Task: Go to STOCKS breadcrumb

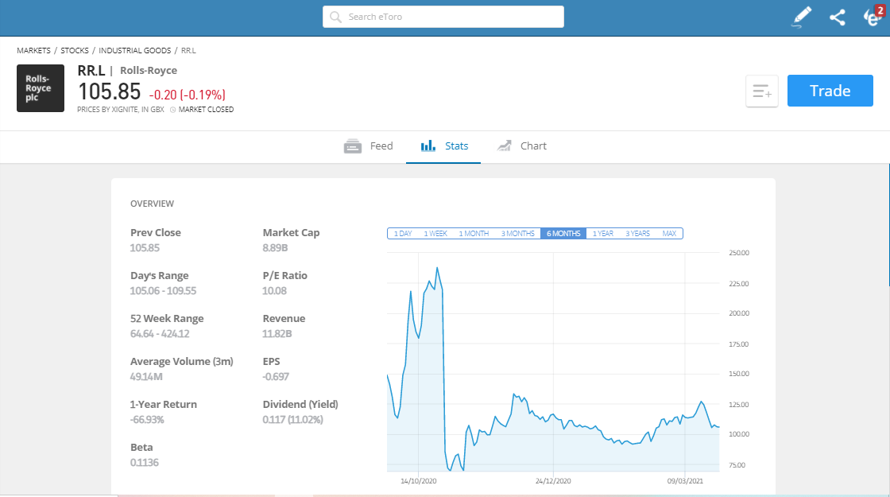Action: point(75,51)
